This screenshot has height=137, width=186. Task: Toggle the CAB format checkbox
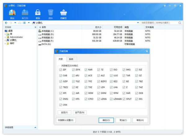tap(61, 76)
